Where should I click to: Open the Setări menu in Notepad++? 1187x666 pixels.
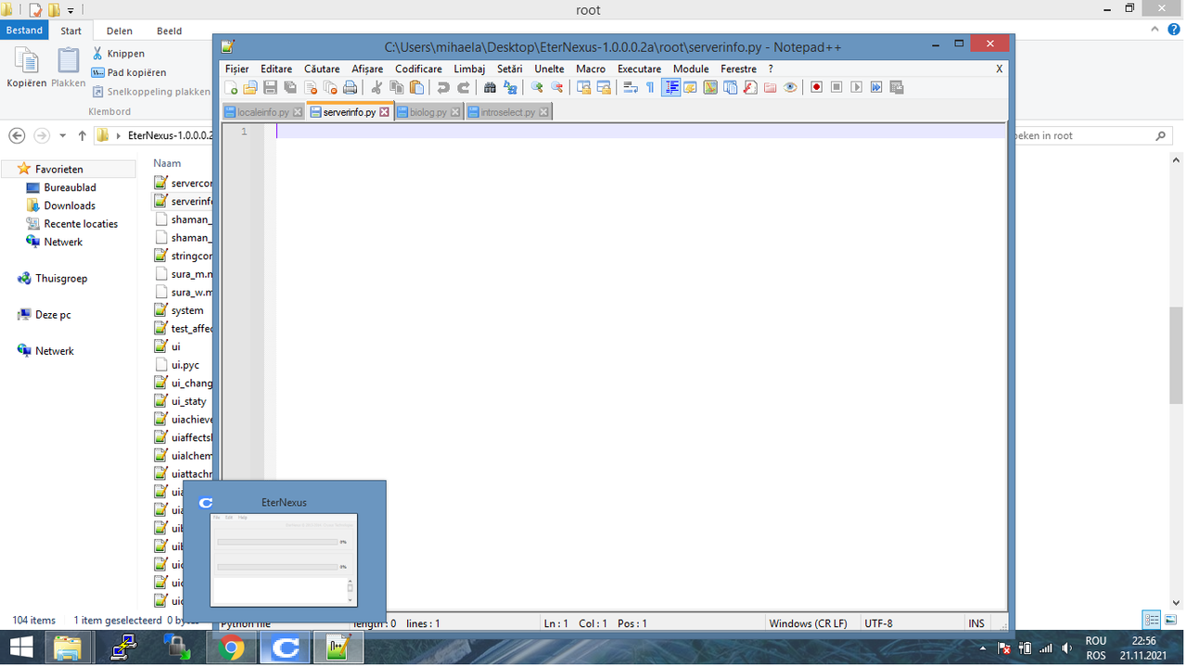click(x=510, y=69)
